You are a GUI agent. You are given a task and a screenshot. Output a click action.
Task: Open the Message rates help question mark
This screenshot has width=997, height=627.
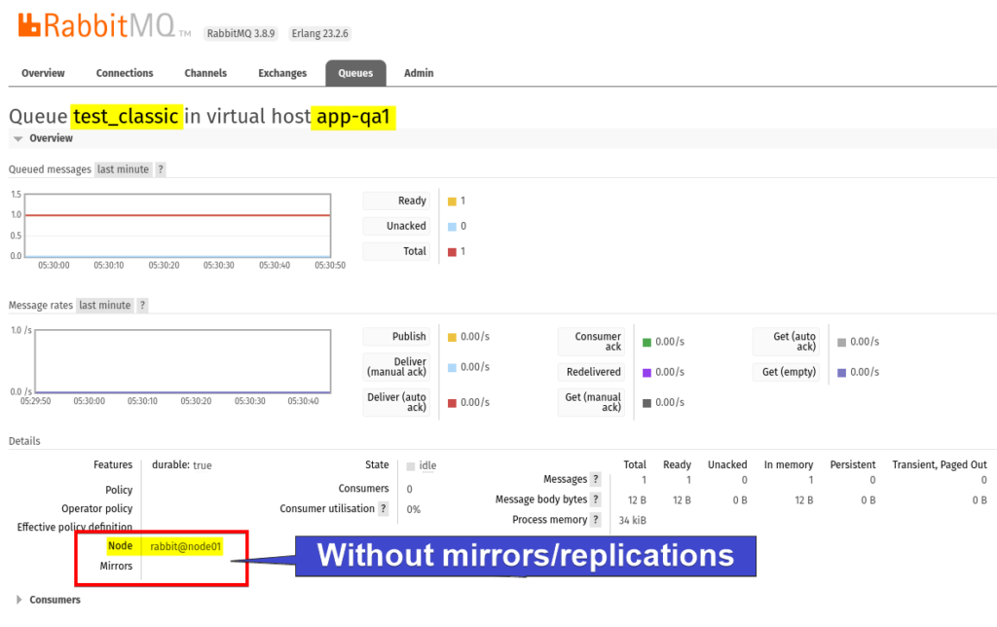coord(141,305)
